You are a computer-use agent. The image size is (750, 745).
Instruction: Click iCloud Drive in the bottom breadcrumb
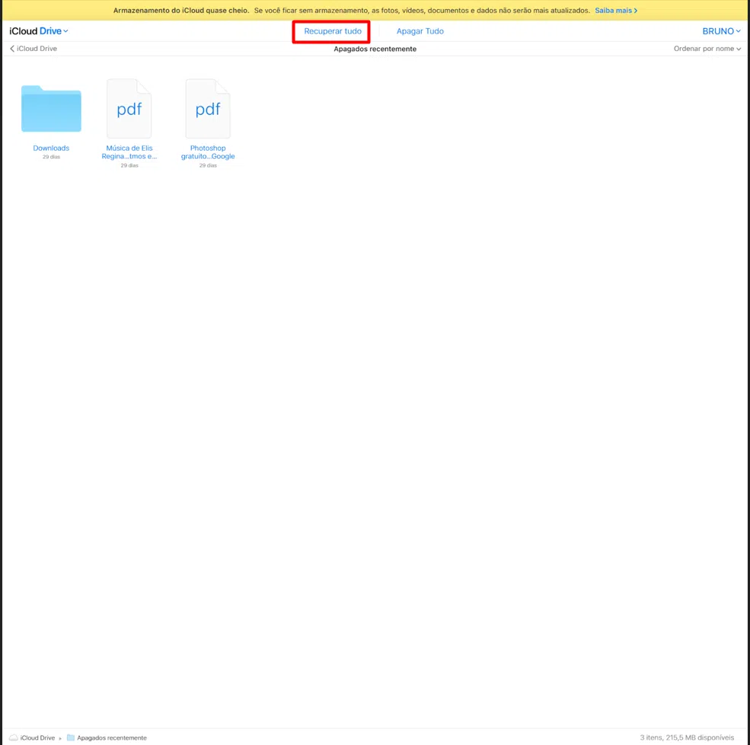pyautogui.click(x=36, y=737)
